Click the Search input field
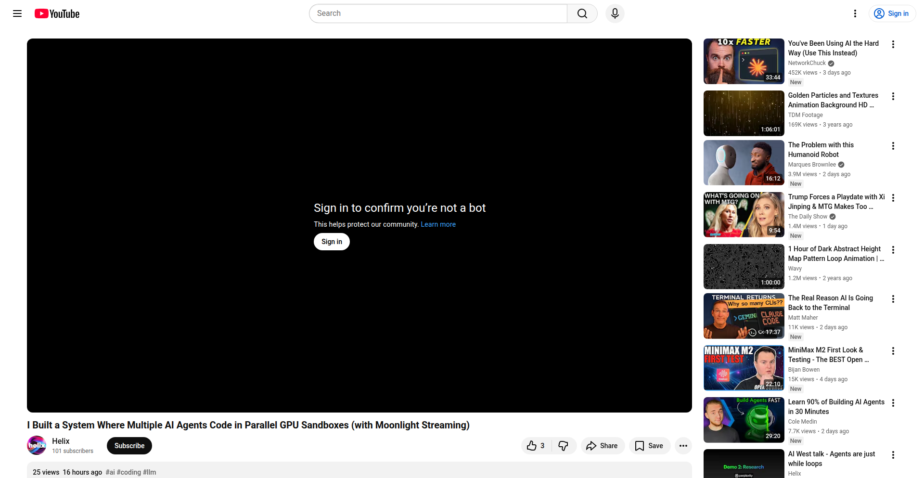 [x=438, y=13]
